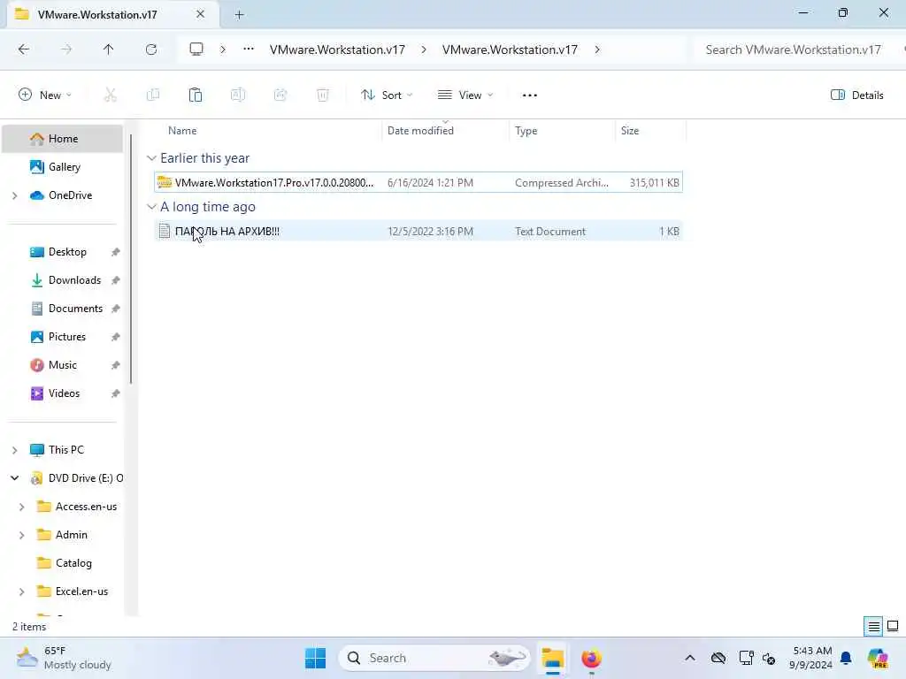Sort by Date modified column header
Image resolution: width=906 pixels, height=679 pixels.
pos(420,131)
